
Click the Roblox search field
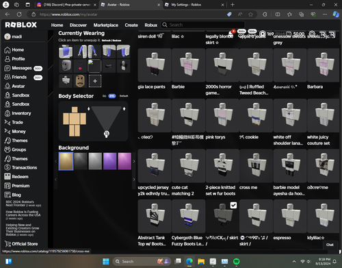tap(203, 25)
